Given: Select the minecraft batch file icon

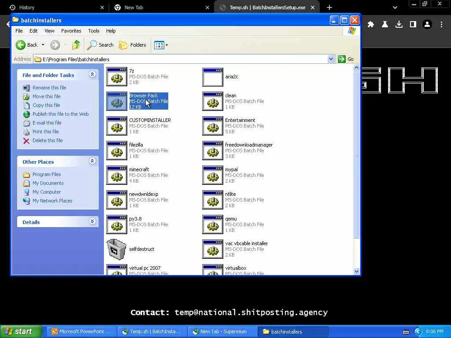Looking at the screenshot, I should click(x=116, y=175).
